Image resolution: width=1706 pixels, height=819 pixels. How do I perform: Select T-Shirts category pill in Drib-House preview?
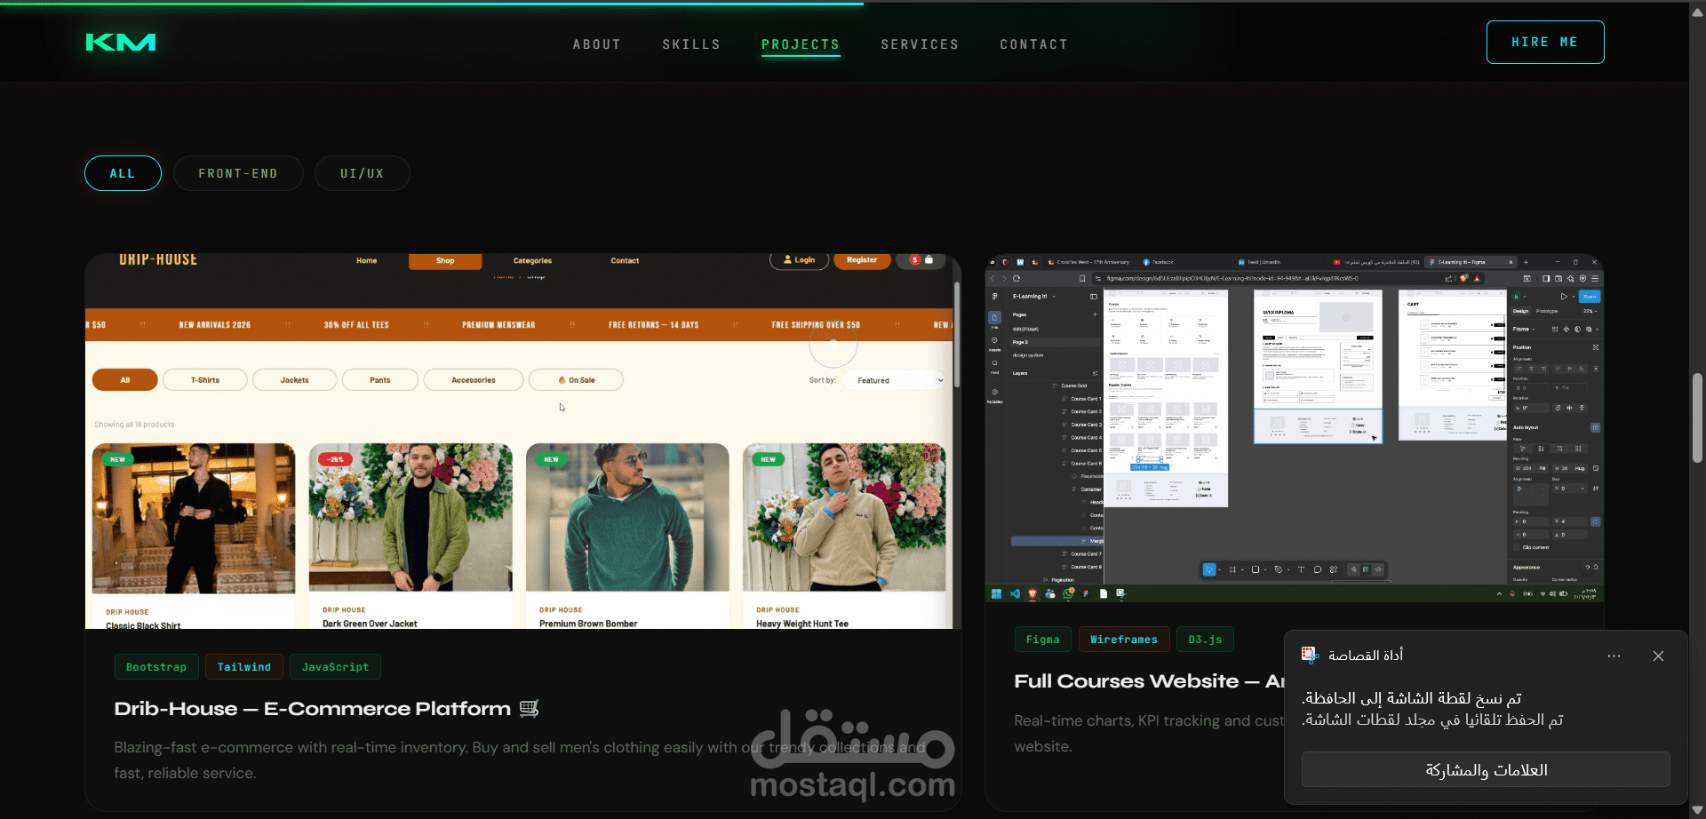pyautogui.click(x=205, y=380)
